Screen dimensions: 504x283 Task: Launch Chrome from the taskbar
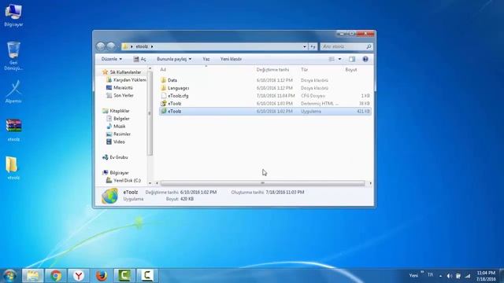[x=56, y=276]
